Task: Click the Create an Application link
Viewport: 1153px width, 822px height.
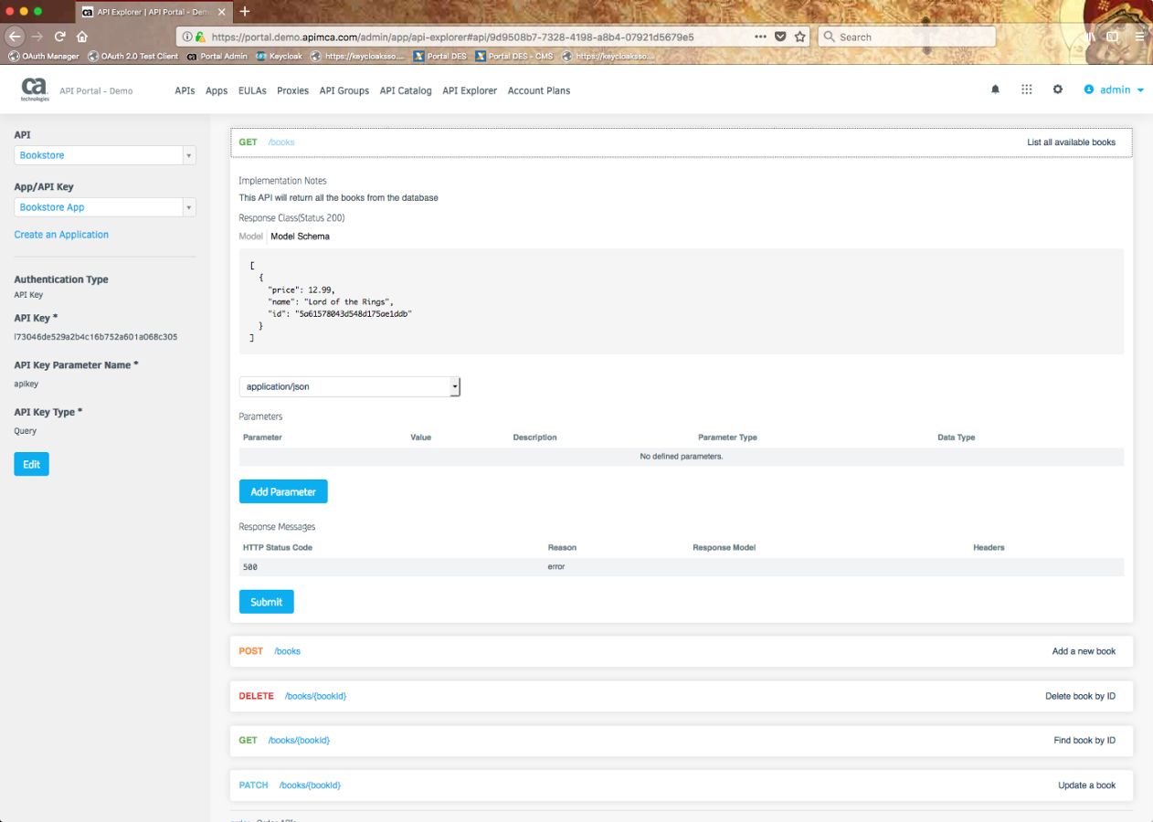Action: [x=61, y=235]
